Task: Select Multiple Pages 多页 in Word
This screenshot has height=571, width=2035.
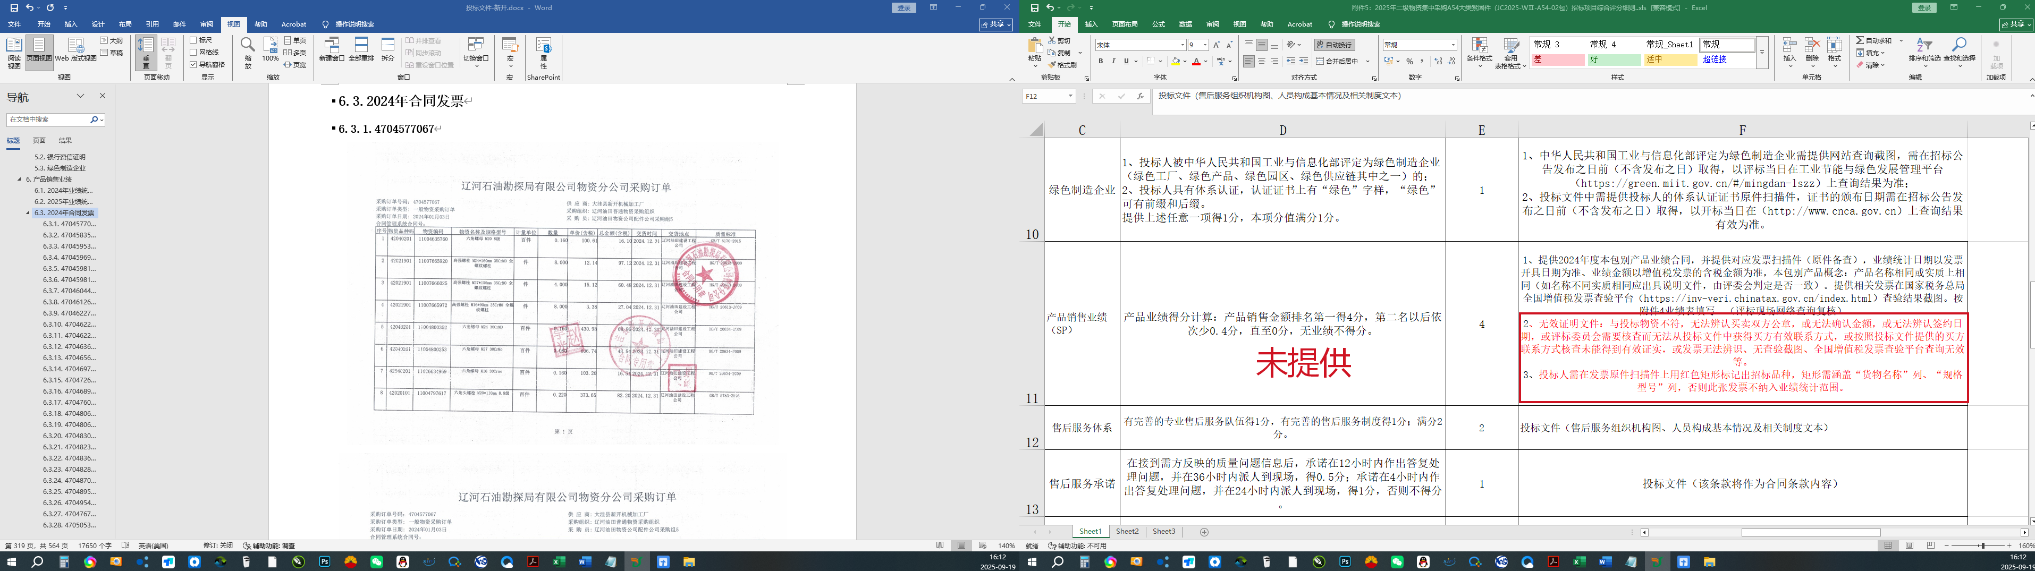Action: (295, 52)
